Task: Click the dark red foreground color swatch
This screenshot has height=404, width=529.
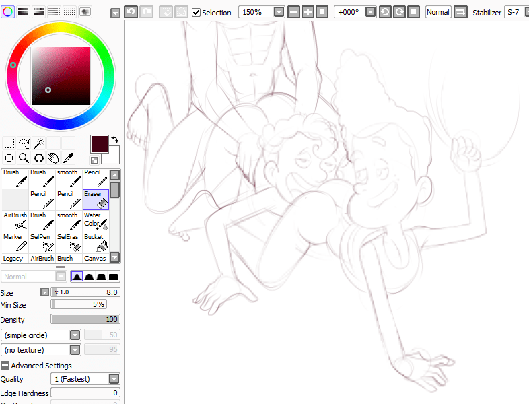Action: coord(99,143)
